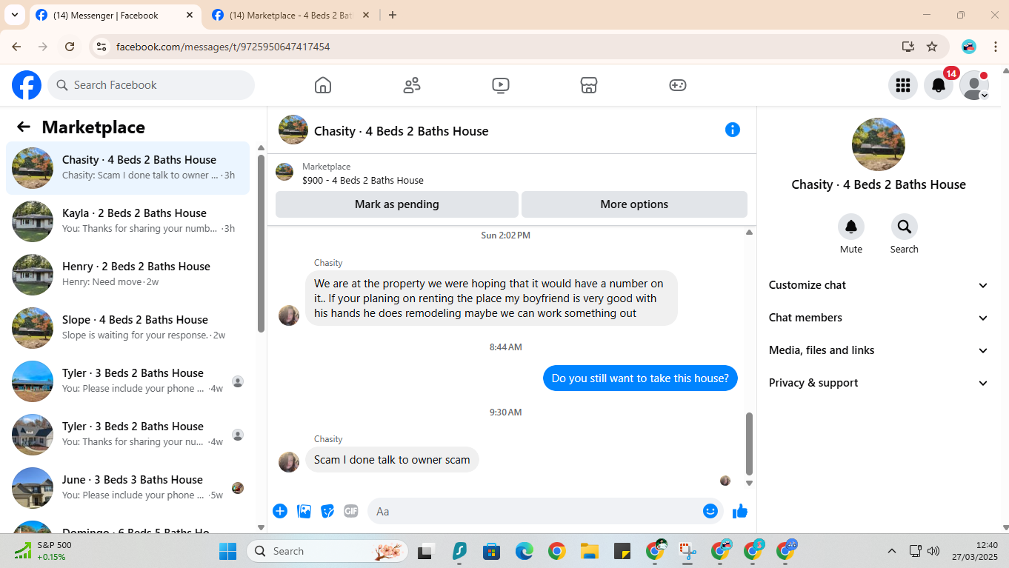1009x568 pixels.
Task: Choose a GIF in composer
Action: (x=351, y=511)
